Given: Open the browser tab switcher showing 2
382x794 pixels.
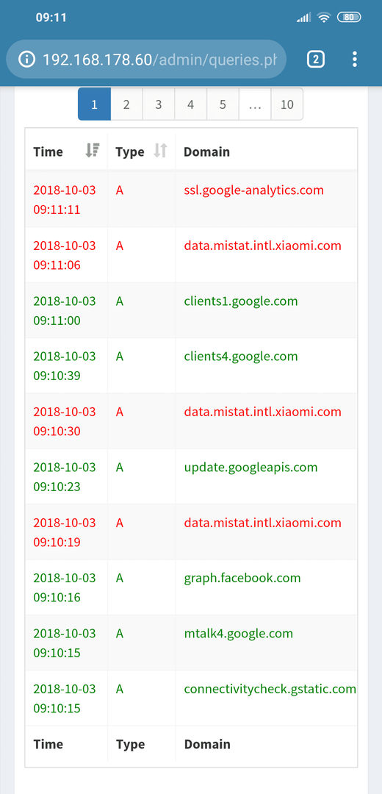Looking at the screenshot, I should (316, 60).
